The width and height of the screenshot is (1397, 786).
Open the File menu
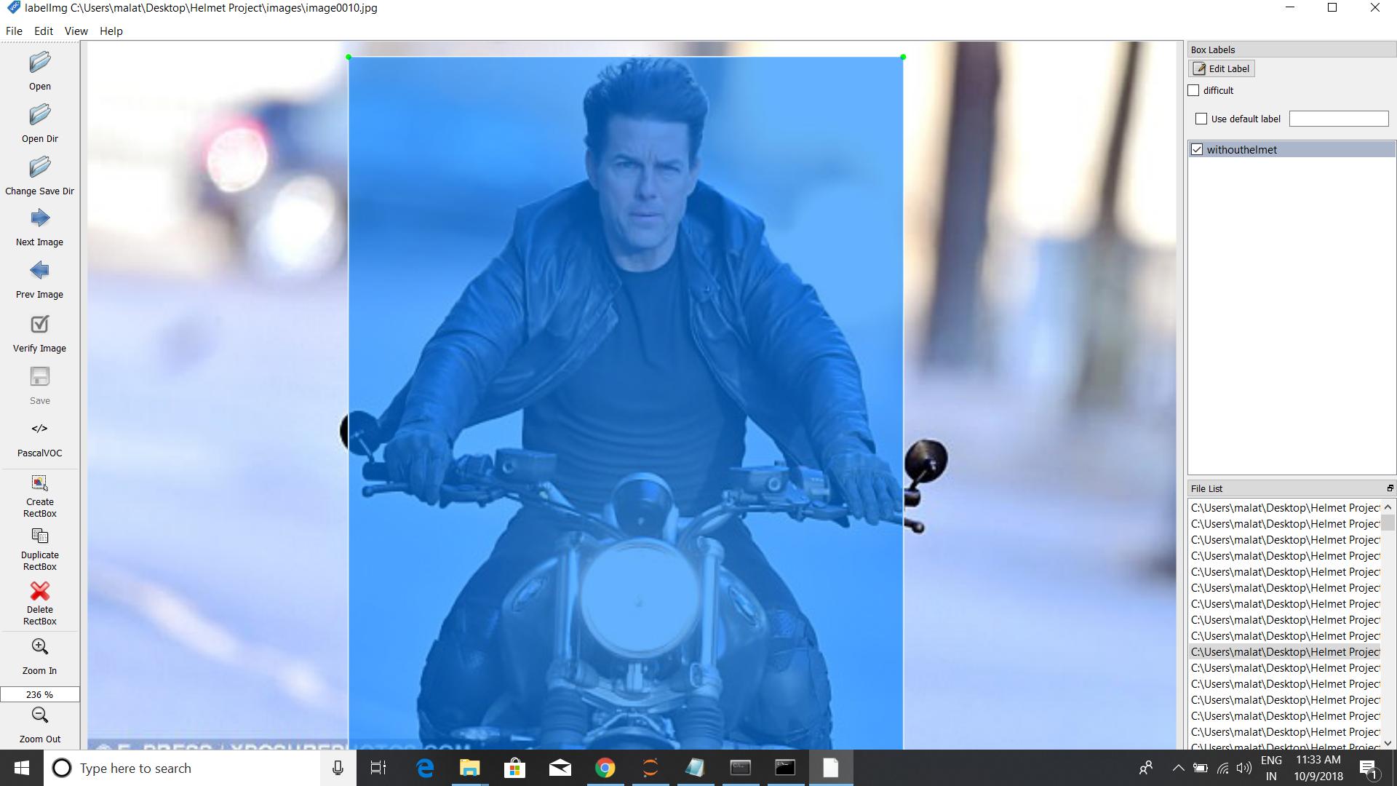(14, 31)
